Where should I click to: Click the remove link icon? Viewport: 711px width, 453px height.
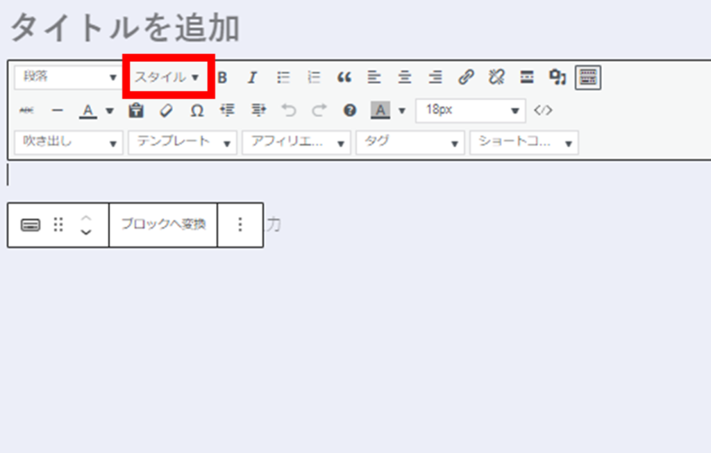(496, 78)
